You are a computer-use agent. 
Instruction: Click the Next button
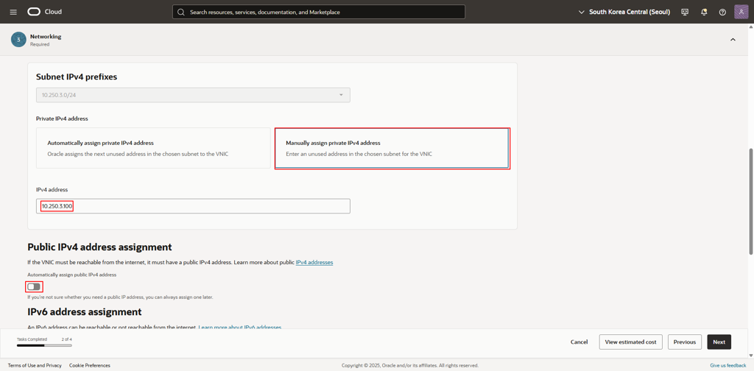(719, 342)
